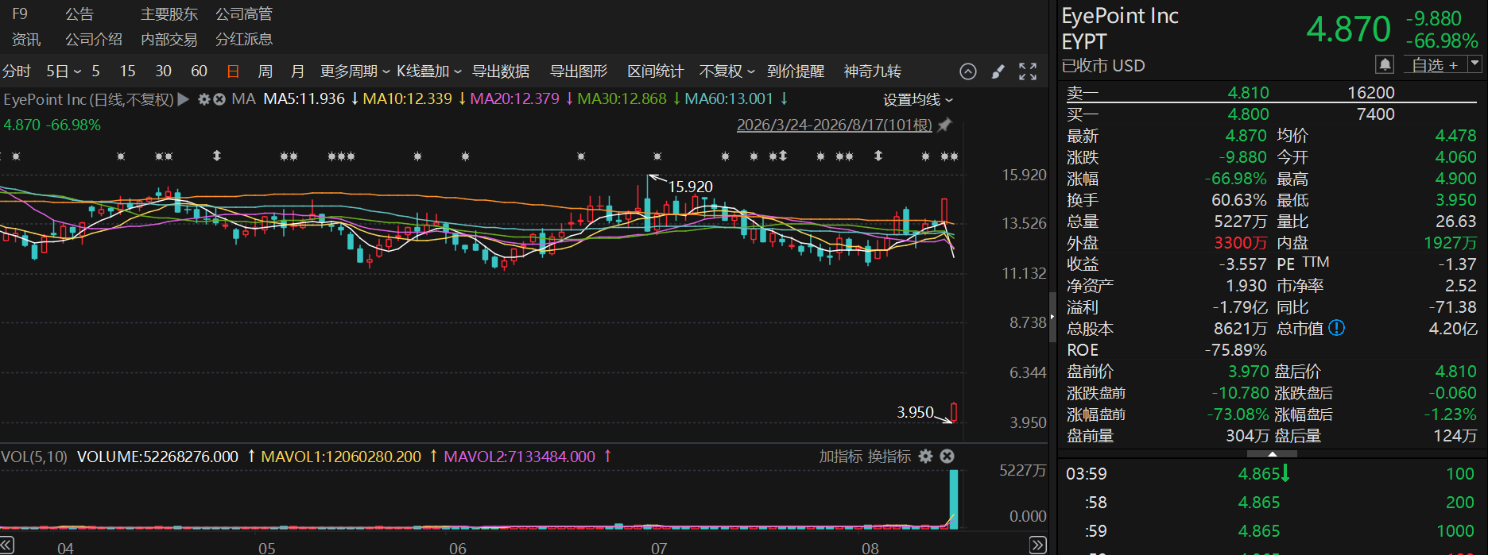The height and width of the screenshot is (555, 1488).
Task: Open 区间统计 range statistics
Action: (655, 71)
